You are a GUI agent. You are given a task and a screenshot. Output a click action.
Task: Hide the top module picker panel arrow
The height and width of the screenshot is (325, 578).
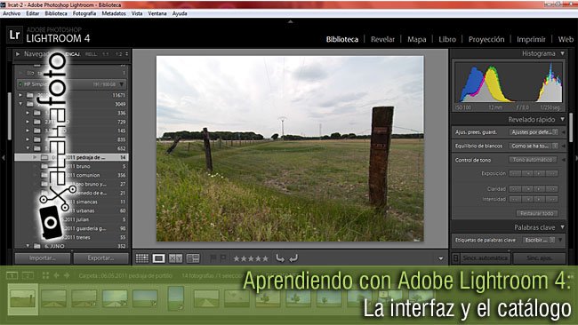291,21
